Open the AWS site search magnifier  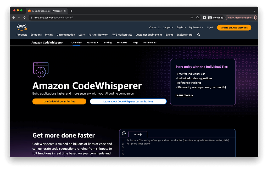[x=199, y=35]
